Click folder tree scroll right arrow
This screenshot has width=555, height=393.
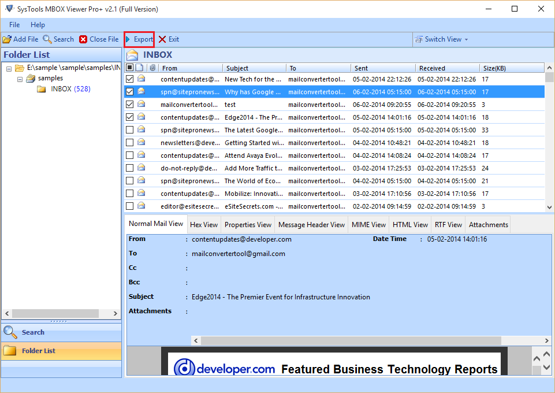pyautogui.click(x=115, y=313)
